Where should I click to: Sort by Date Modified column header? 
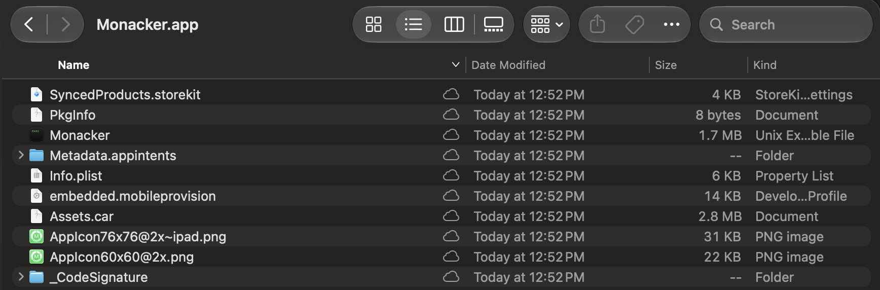[508, 65]
